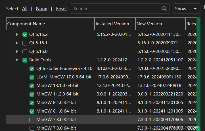The height and width of the screenshot is (131, 205).
Task: Click new version 5.15.0-0-202005150... cell
Action: click(x=159, y=51)
